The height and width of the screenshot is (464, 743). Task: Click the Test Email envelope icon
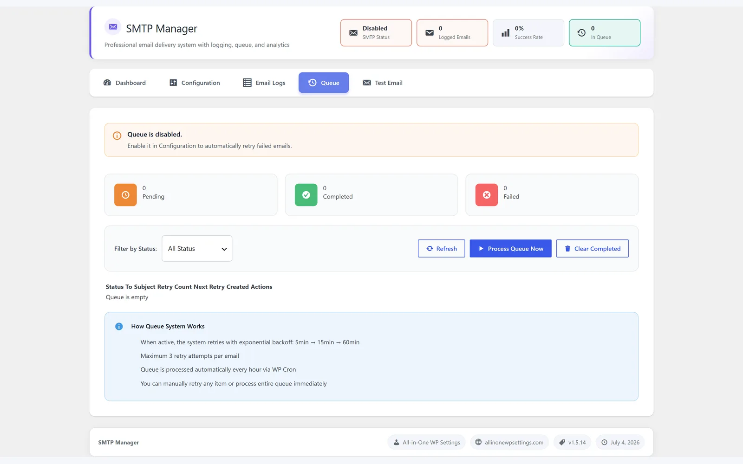(367, 83)
